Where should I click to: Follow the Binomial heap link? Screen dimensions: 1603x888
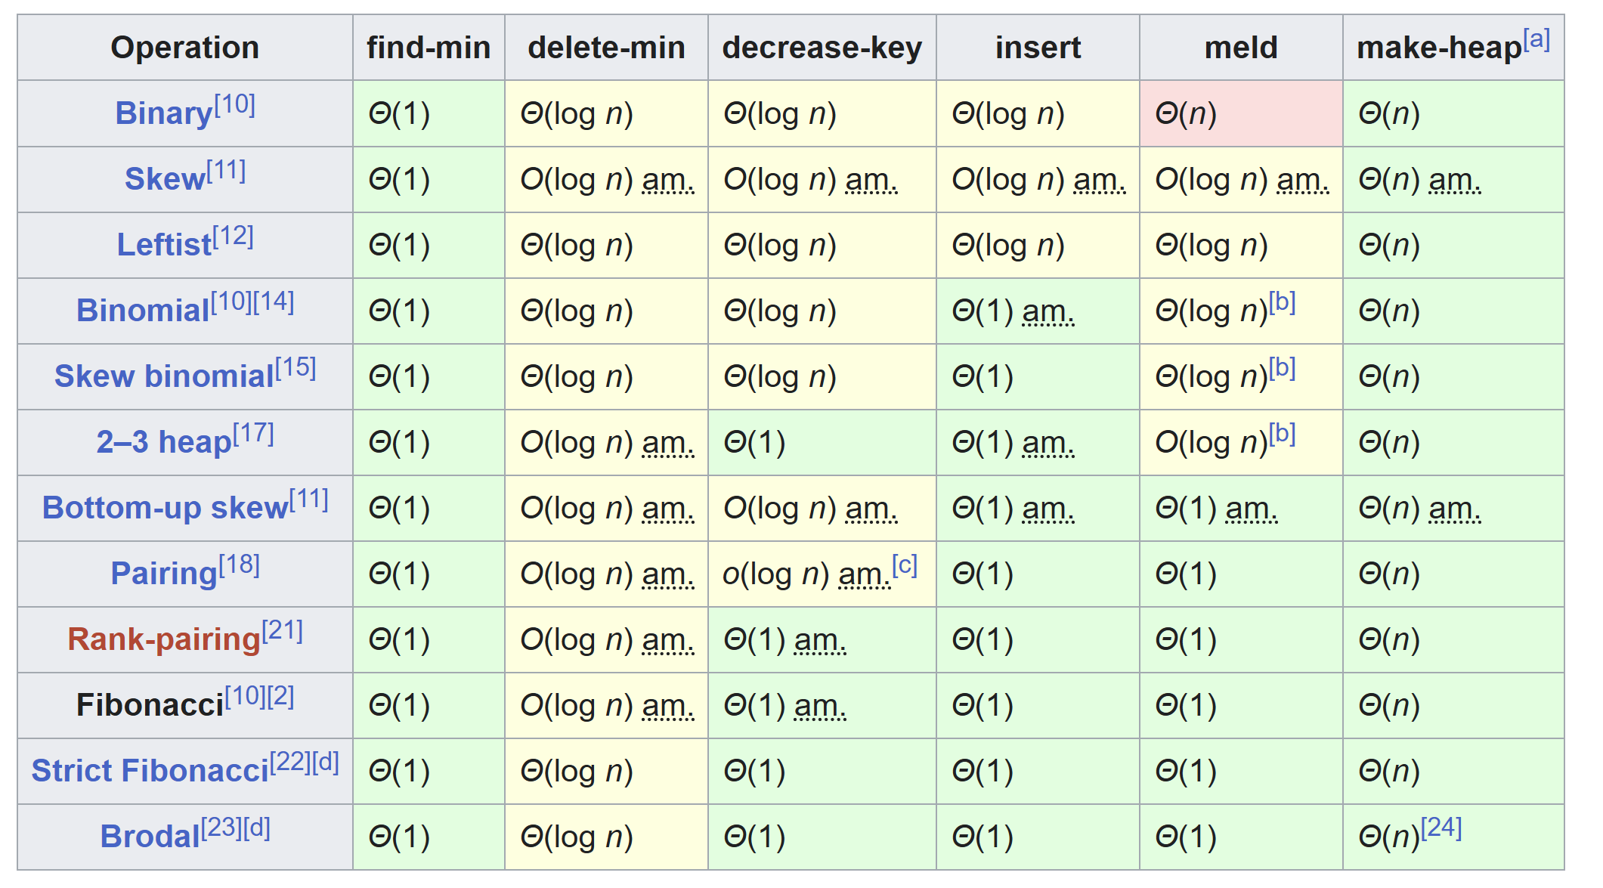pos(142,311)
